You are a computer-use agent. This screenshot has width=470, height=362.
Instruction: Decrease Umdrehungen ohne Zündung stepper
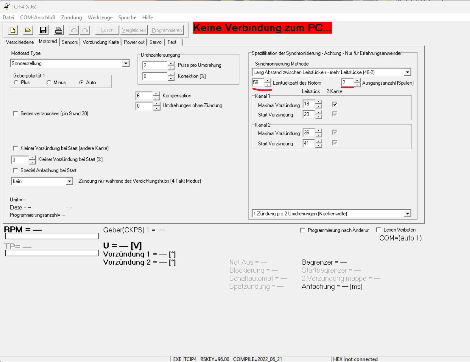tap(156, 108)
